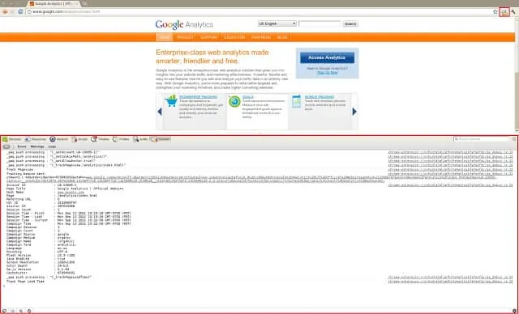Click the carousel right arrow
This screenshot has height=314, width=519.
pos(354,112)
